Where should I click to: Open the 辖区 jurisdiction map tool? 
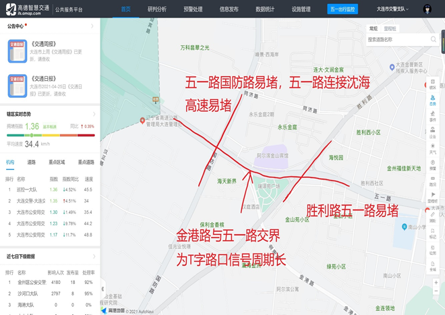pyautogui.click(x=432, y=84)
